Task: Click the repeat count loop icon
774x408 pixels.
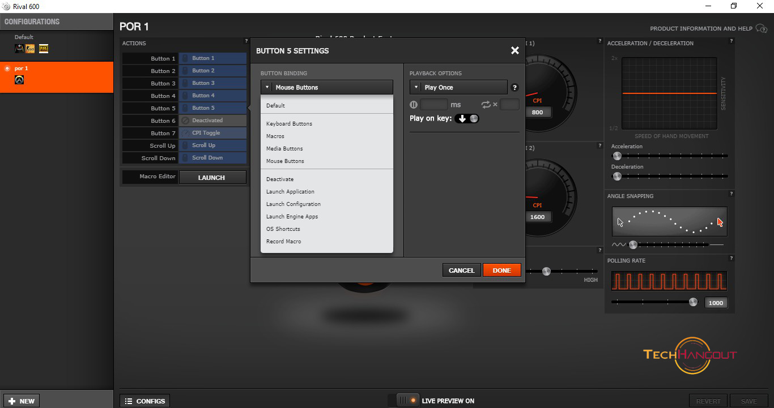Action: tap(486, 105)
